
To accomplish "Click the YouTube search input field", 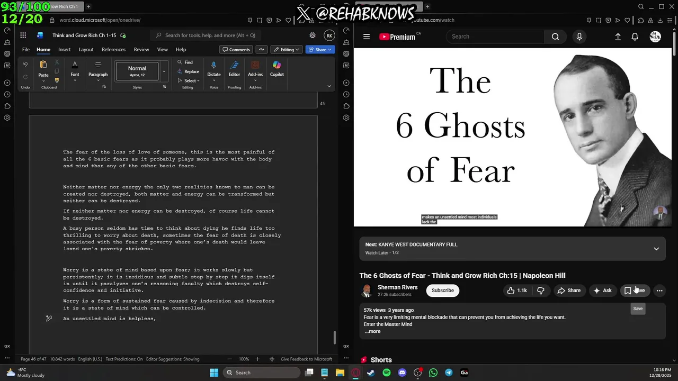I will [495, 37].
